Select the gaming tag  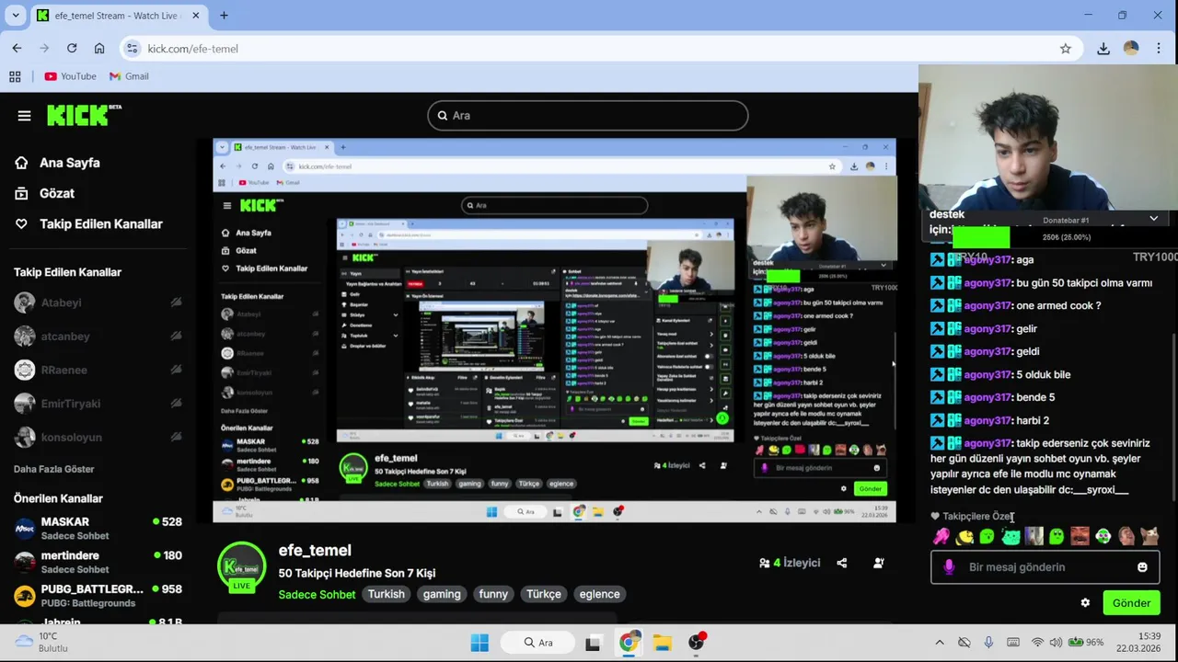(x=442, y=594)
